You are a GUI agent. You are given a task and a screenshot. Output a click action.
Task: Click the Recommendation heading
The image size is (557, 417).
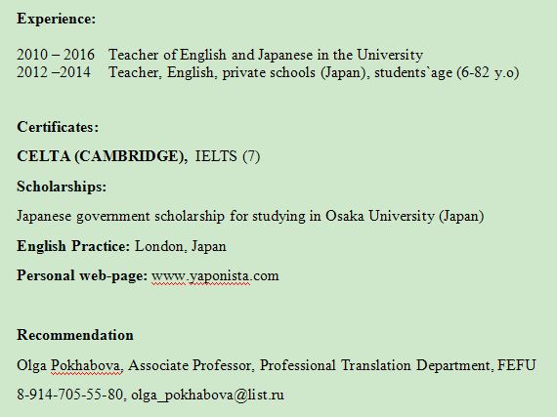(75, 335)
